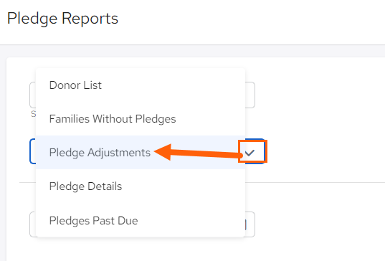Click the highlighted Pledge Adjustments row
The image size is (385, 261).
[141, 152]
